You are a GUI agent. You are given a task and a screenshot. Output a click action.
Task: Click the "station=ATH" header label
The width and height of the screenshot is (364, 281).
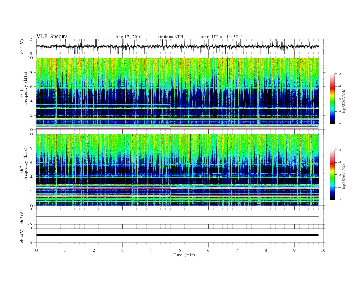click(x=171, y=37)
